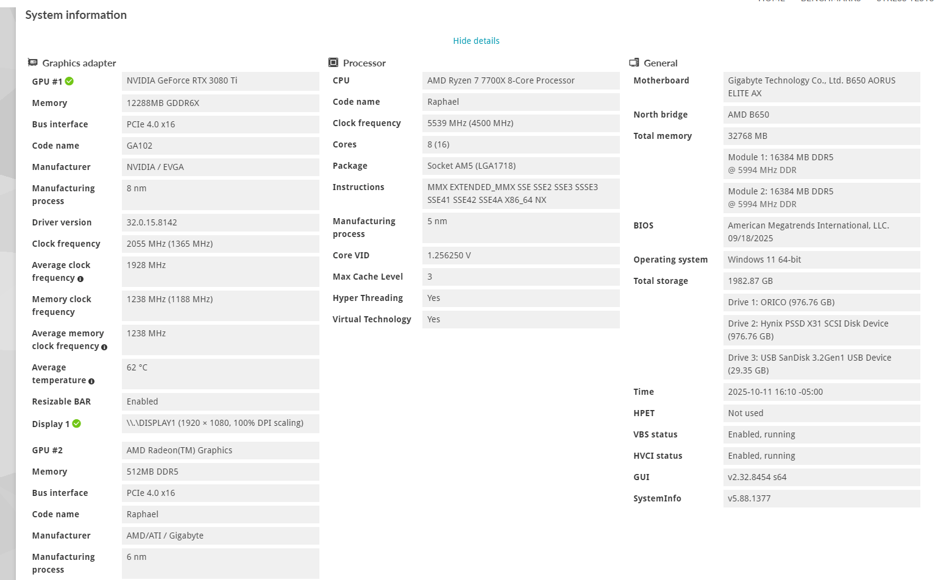Click the Hyper Threading 'Yes' value
935x580 pixels.
(x=521, y=298)
